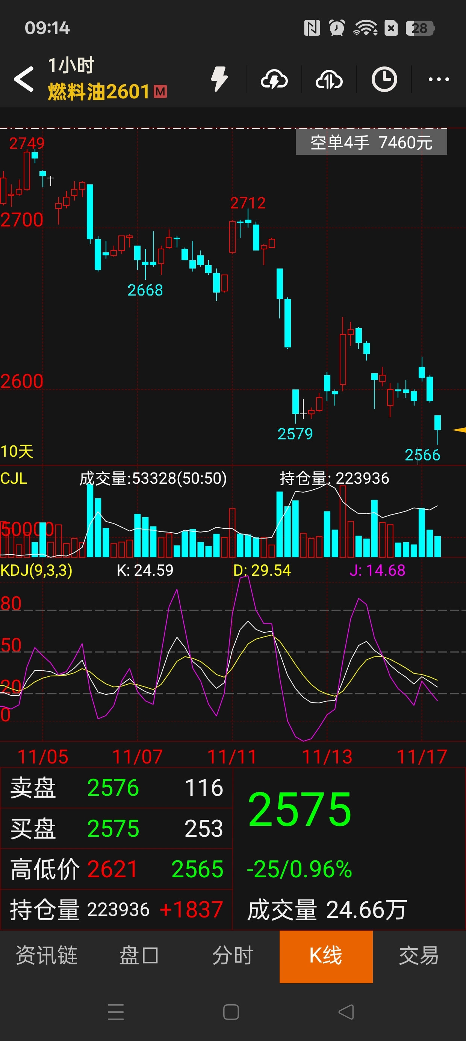This screenshot has width=466, height=1041.
Task: Tap the 买盘 price 2575
Action: pyautogui.click(x=113, y=828)
